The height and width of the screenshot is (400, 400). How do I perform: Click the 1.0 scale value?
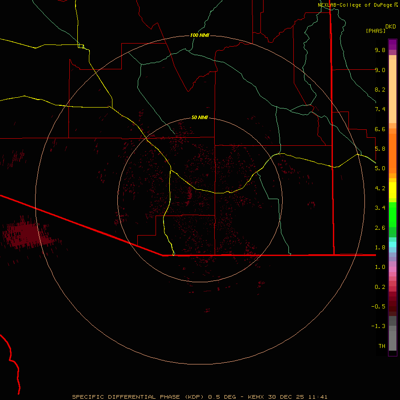click(380, 267)
